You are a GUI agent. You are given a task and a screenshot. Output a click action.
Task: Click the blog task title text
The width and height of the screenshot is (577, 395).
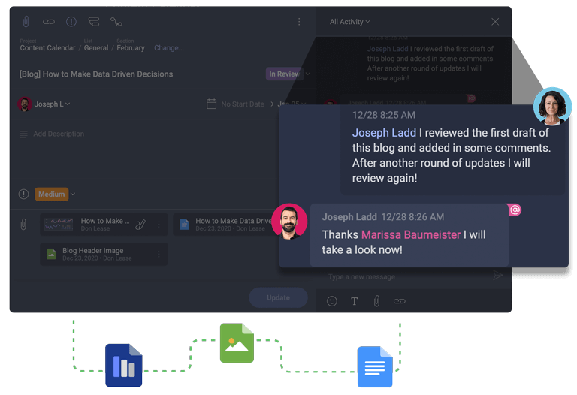tap(96, 74)
